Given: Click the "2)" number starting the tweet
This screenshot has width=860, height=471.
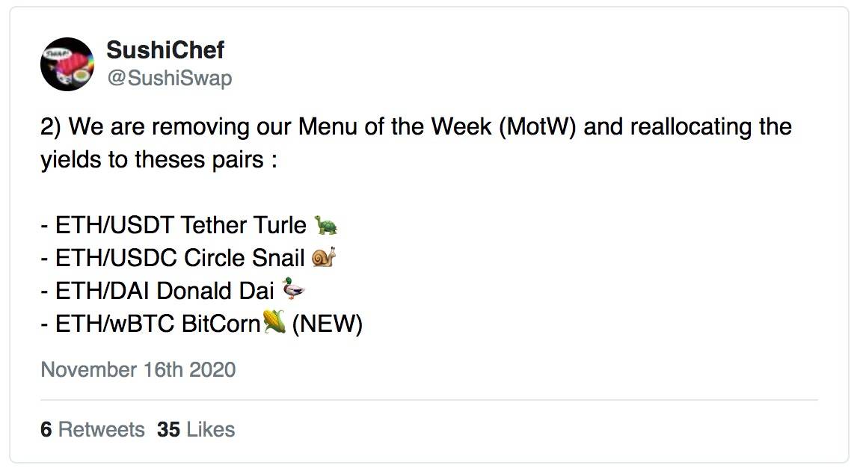Looking at the screenshot, I should pos(51,126).
